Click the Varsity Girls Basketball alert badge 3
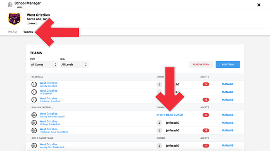270x151 pixels. pos(206,146)
